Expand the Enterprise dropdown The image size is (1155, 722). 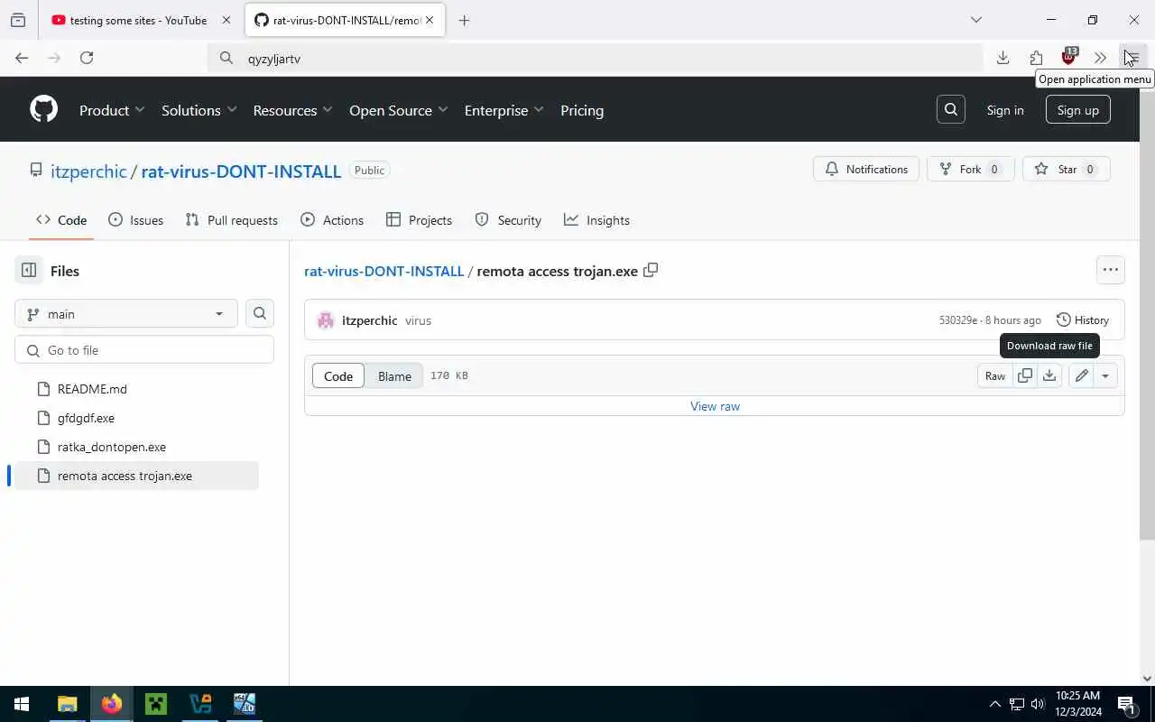pos(504,110)
